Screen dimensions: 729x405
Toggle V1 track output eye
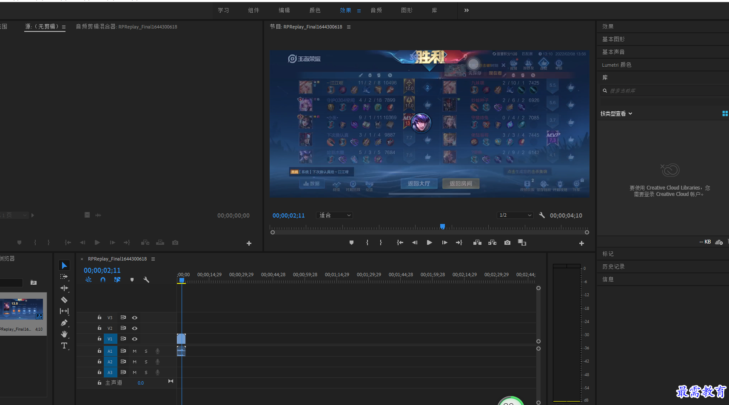pyautogui.click(x=134, y=339)
